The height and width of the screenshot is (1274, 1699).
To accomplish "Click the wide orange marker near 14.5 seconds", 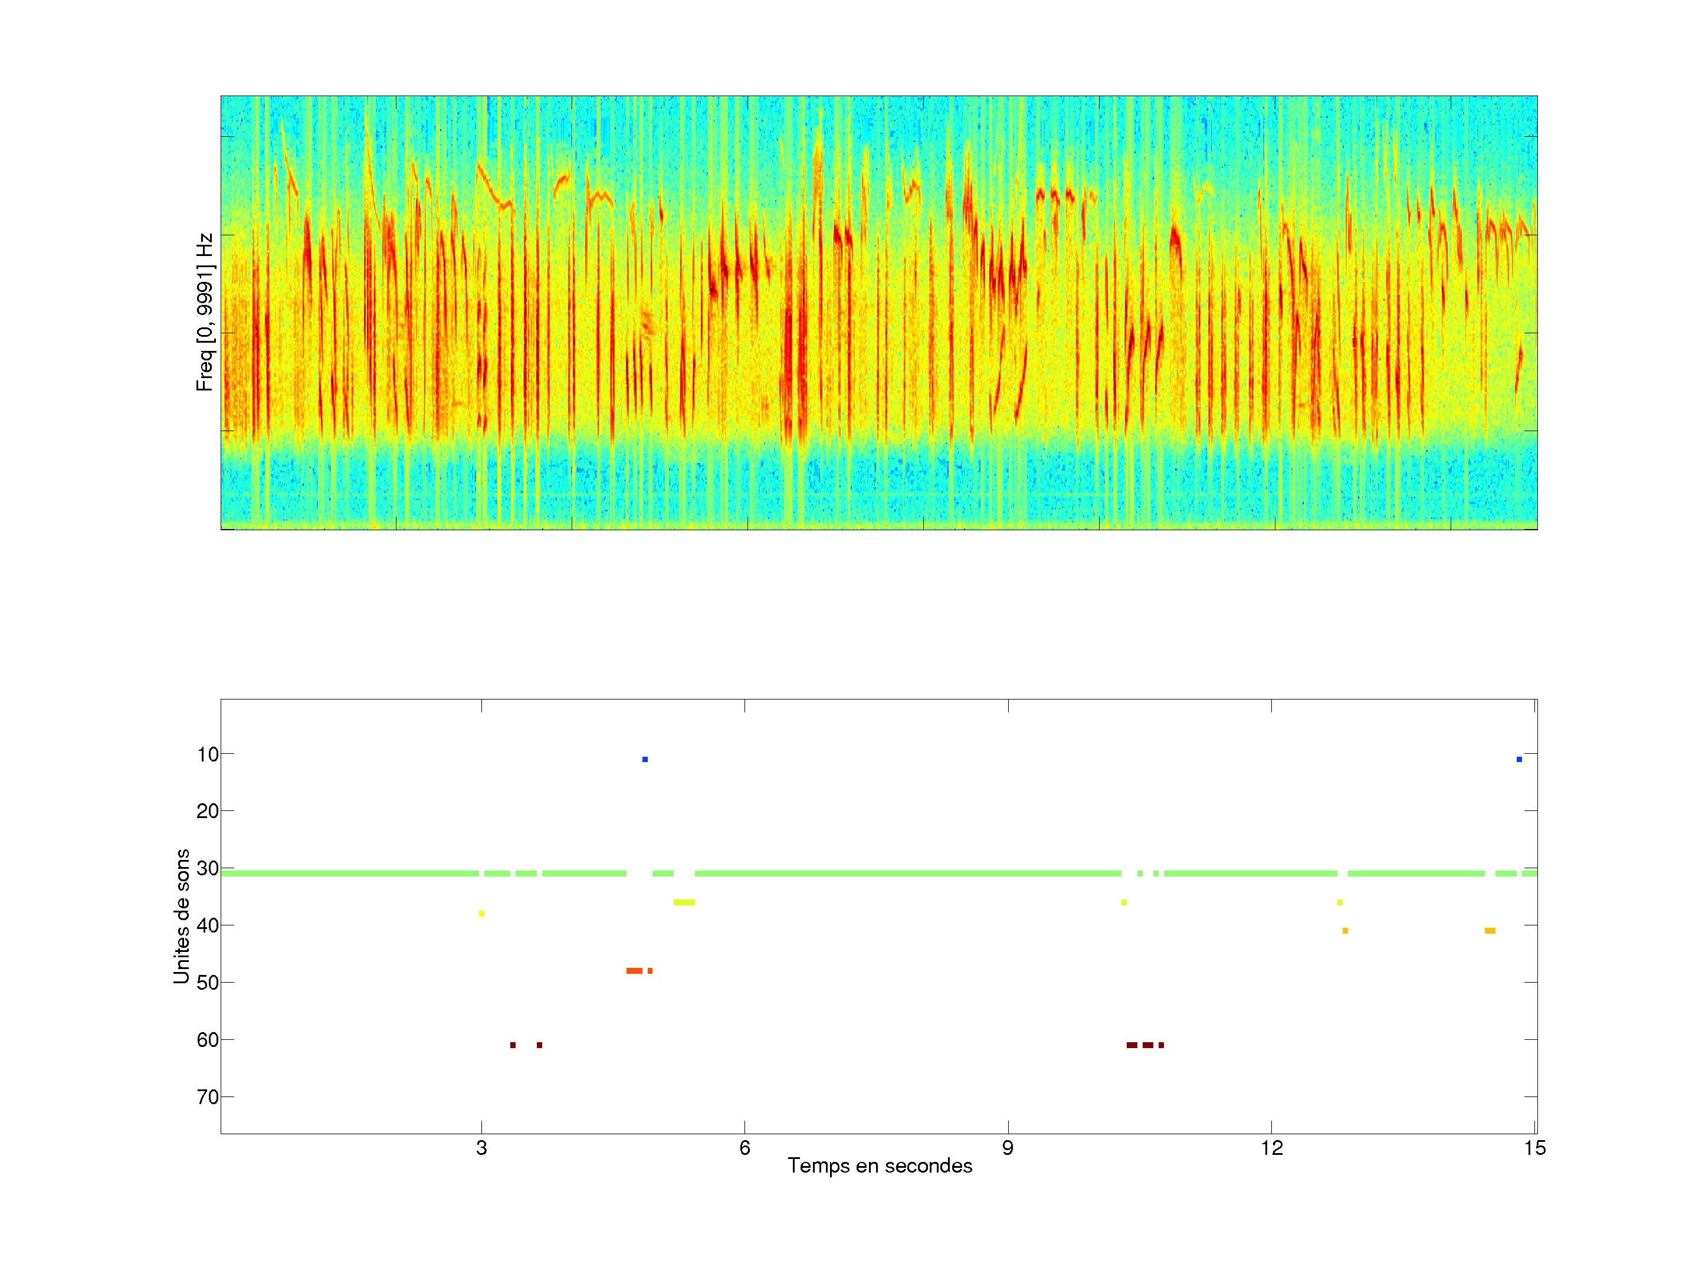I will click(x=1490, y=931).
